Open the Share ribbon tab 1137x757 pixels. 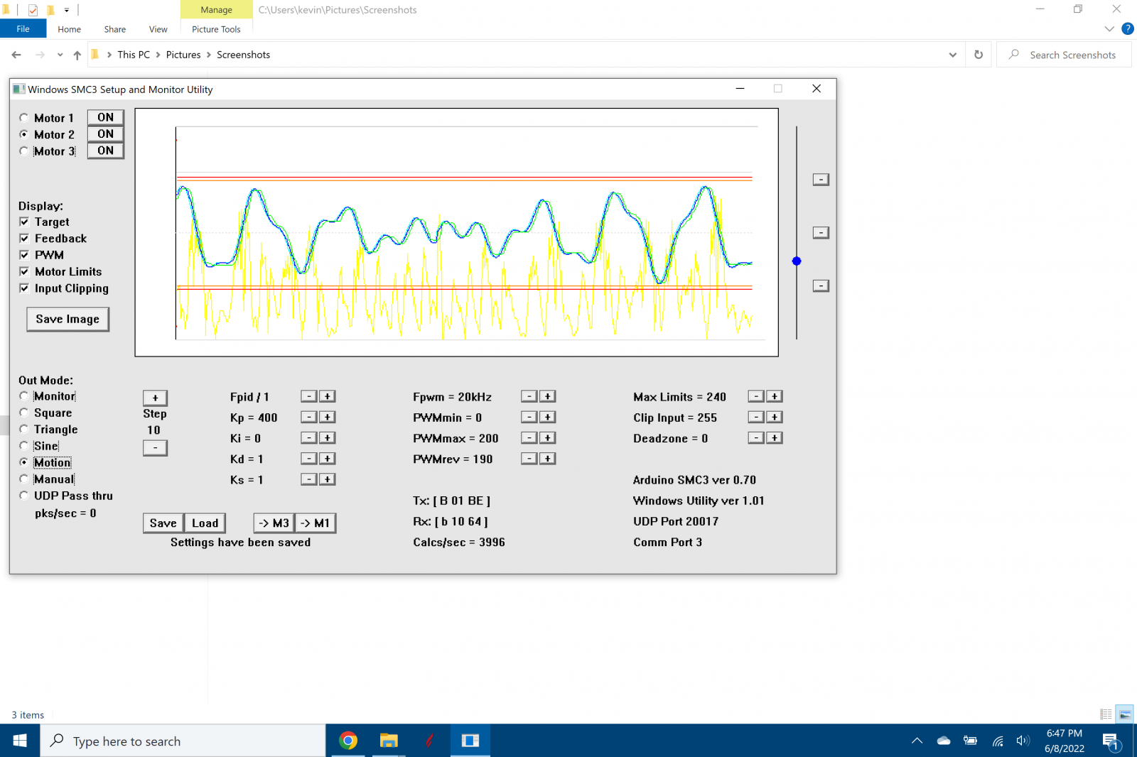tap(115, 29)
